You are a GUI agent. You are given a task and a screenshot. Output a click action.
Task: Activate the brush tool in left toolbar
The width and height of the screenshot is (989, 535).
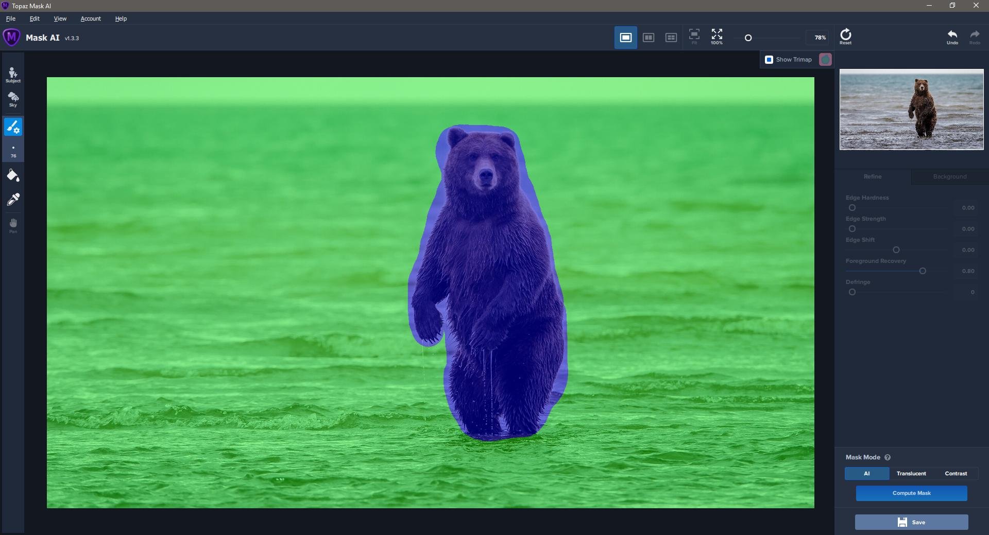click(x=13, y=127)
